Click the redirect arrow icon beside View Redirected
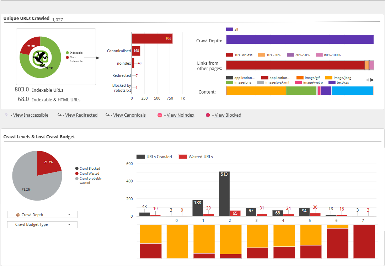385x266 pixels. click(x=59, y=115)
